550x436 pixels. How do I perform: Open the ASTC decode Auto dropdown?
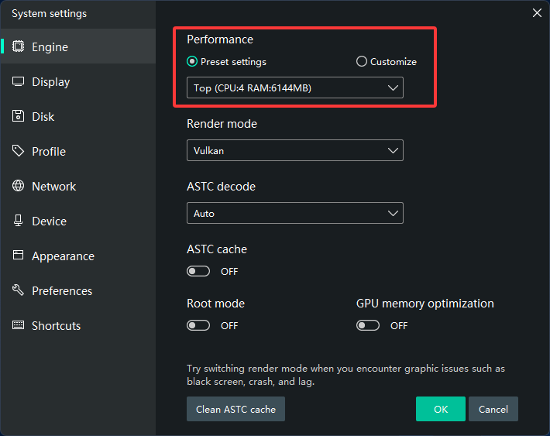point(294,213)
